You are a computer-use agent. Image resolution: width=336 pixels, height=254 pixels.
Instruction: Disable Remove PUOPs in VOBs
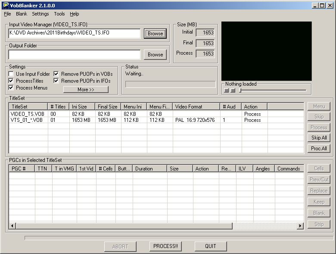click(x=56, y=74)
